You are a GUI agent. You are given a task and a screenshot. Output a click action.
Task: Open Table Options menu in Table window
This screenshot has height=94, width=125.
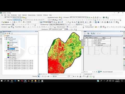coord(85,33)
